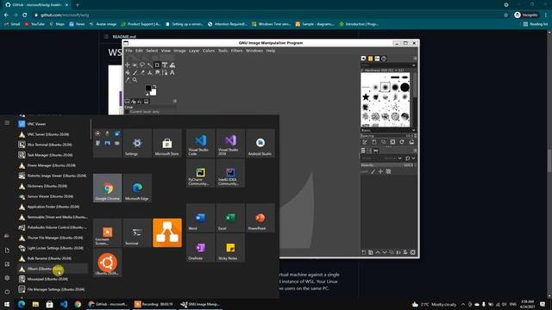The width and height of the screenshot is (552, 310).
Task: Open the Windows menu in GIMP
Action: (x=254, y=51)
